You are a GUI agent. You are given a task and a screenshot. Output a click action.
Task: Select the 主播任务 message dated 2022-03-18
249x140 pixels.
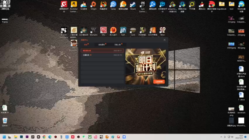[102, 55]
